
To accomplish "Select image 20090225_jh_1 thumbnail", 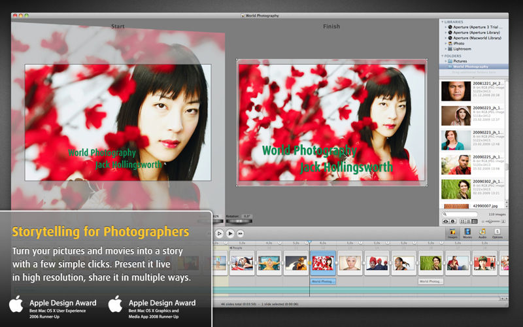I will click(x=456, y=165).
